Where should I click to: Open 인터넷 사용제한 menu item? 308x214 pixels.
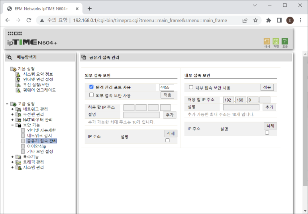tap(41, 130)
